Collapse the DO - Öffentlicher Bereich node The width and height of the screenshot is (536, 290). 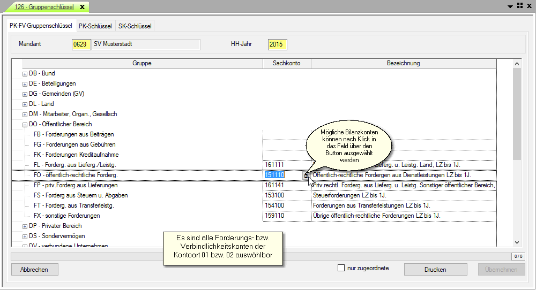click(x=25, y=125)
